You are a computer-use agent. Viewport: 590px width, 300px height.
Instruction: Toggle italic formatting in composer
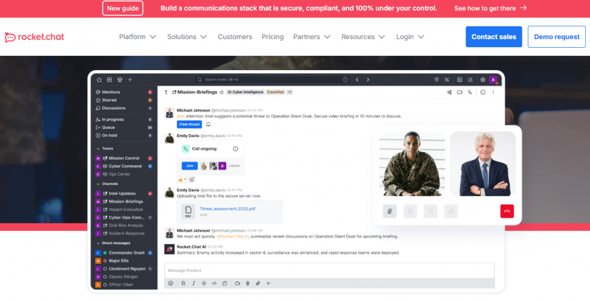[x=194, y=283]
